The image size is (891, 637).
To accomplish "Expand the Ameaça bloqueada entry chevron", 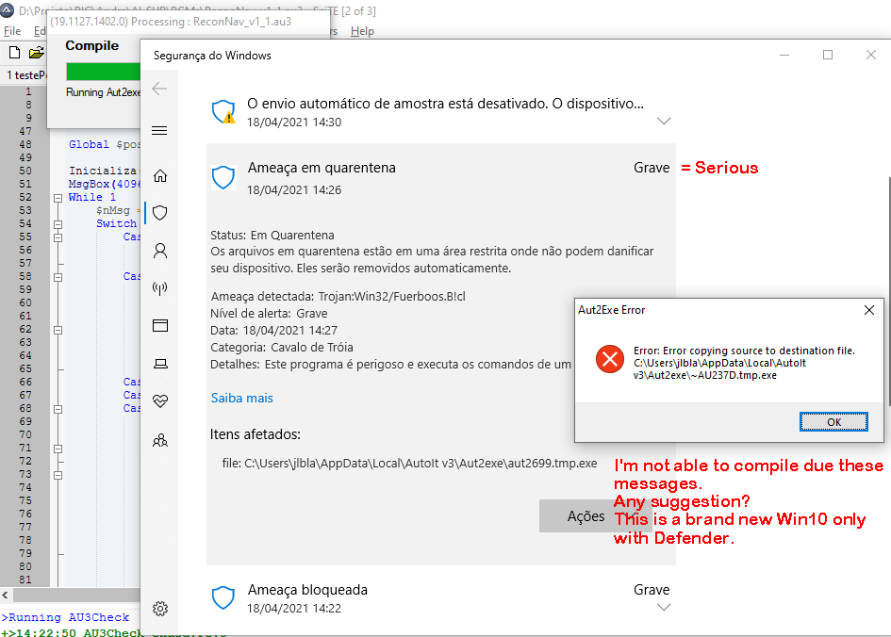I will point(664,608).
